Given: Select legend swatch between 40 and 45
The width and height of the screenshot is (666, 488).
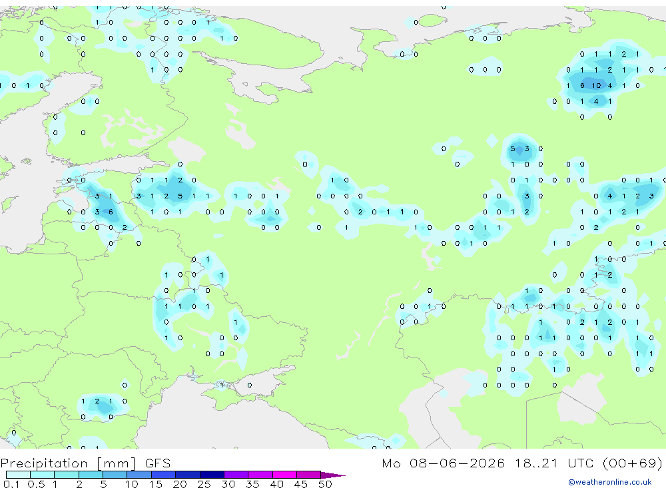Looking at the screenshot, I should click(284, 475).
